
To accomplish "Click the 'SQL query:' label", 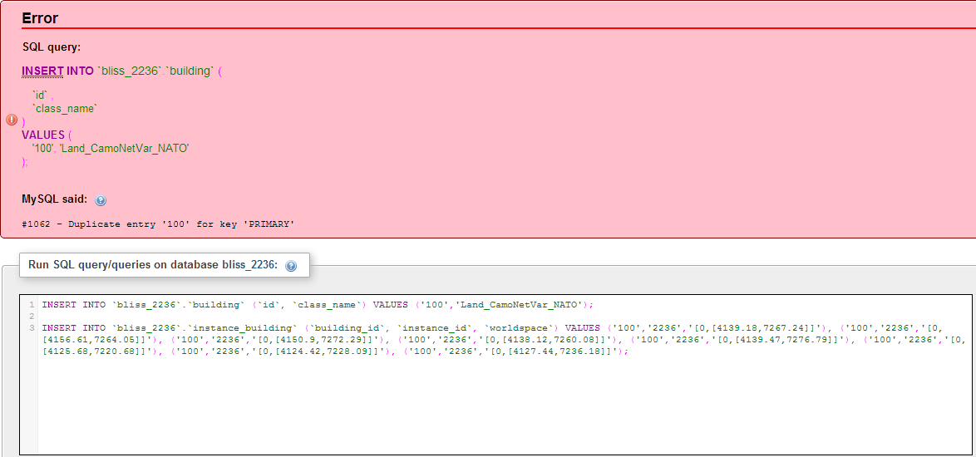I will click(52, 47).
